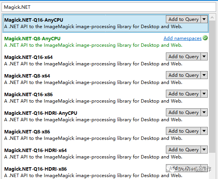Click the Magick.NET search input field

point(109,7)
